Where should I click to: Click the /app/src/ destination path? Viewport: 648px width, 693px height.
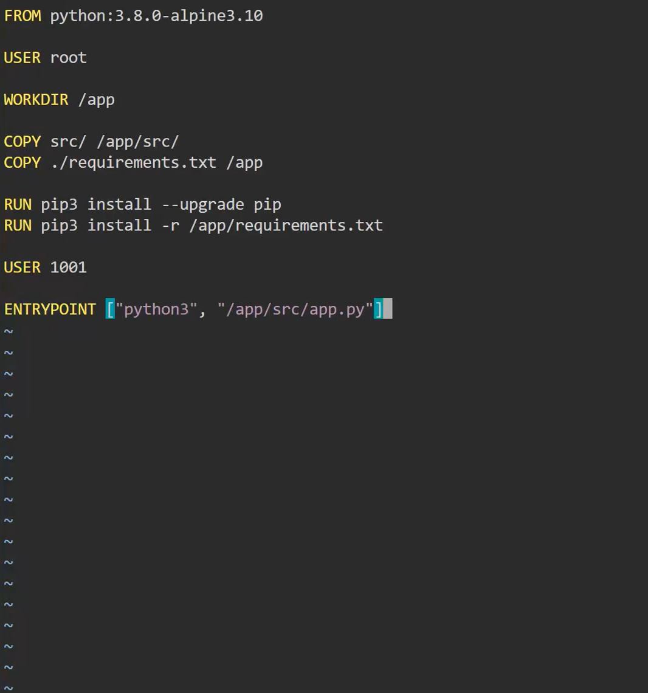point(137,142)
